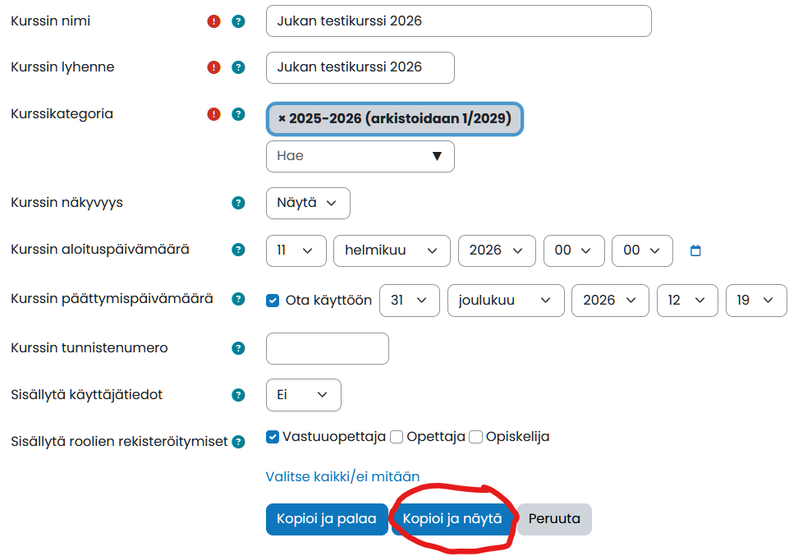Click required icon beside Kurssin lyhenne
This screenshot has width=789, height=556.
214,67
